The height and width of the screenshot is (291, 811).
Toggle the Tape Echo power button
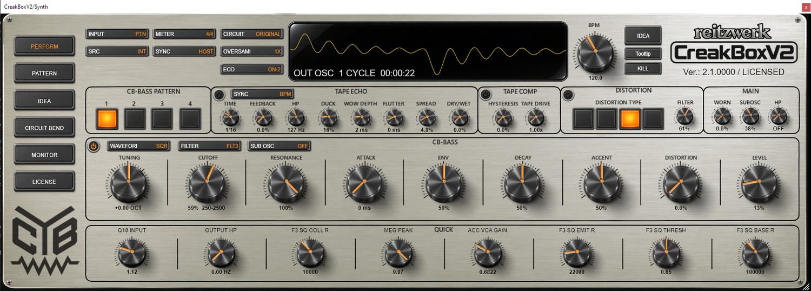point(218,95)
